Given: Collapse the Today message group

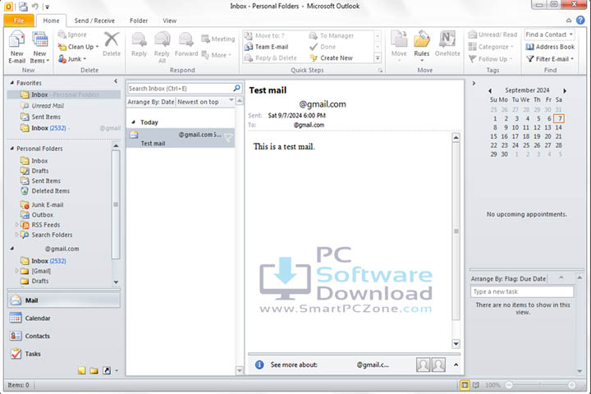Looking at the screenshot, I should (134, 122).
